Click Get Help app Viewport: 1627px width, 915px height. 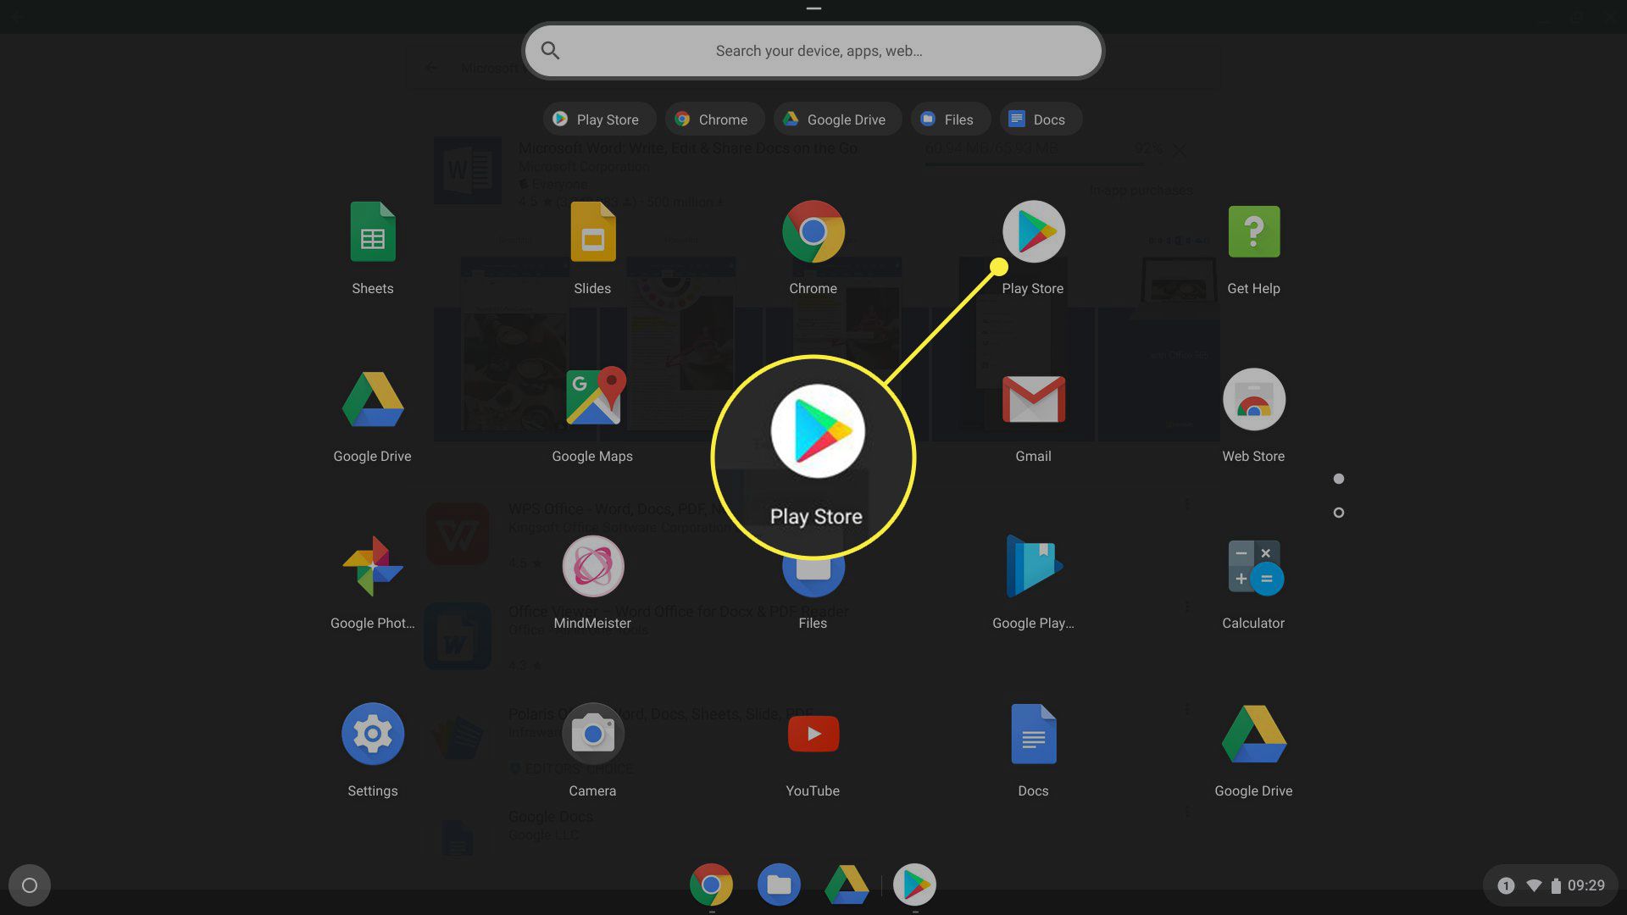coord(1252,247)
